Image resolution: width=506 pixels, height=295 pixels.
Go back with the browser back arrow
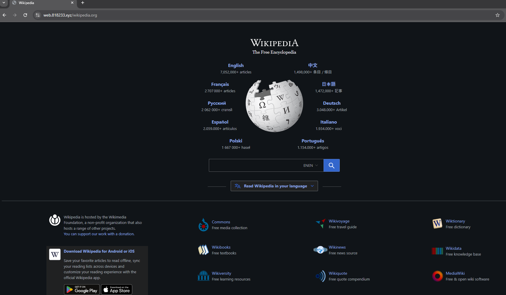4,15
